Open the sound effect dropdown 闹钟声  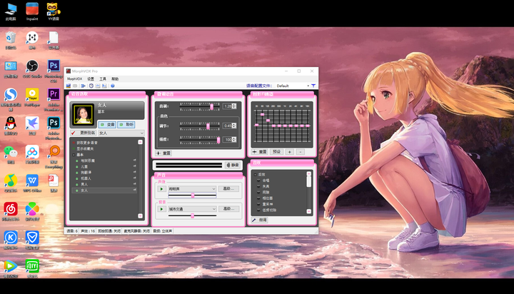click(192, 189)
